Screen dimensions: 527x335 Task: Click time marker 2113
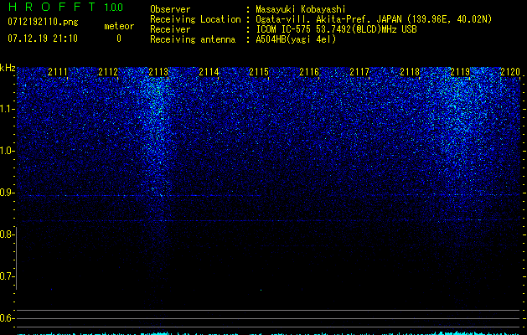tap(158, 72)
